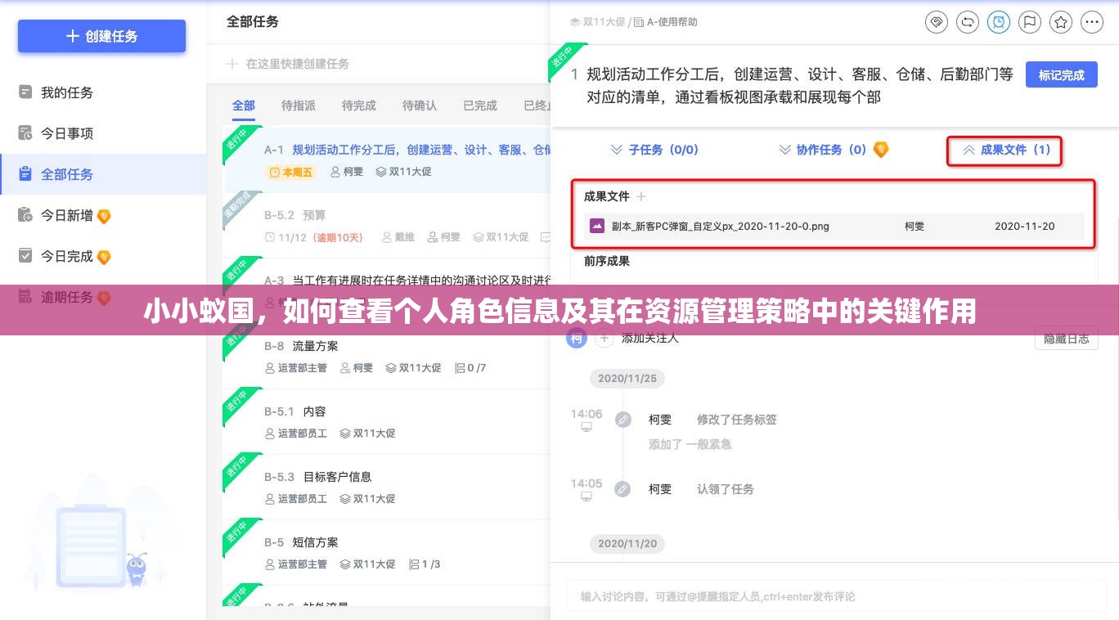The image size is (1119, 620).
Task: Click the premium badge beside 协作任务
Action: point(881,150)
